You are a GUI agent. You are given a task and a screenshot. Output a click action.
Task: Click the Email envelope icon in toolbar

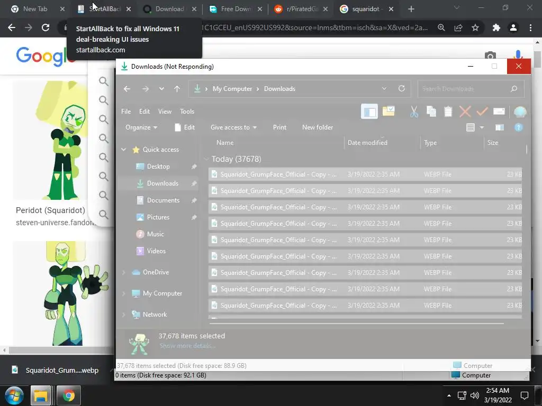pos(499,111)
